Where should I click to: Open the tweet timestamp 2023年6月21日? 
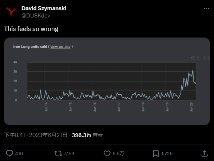point(48,135)
